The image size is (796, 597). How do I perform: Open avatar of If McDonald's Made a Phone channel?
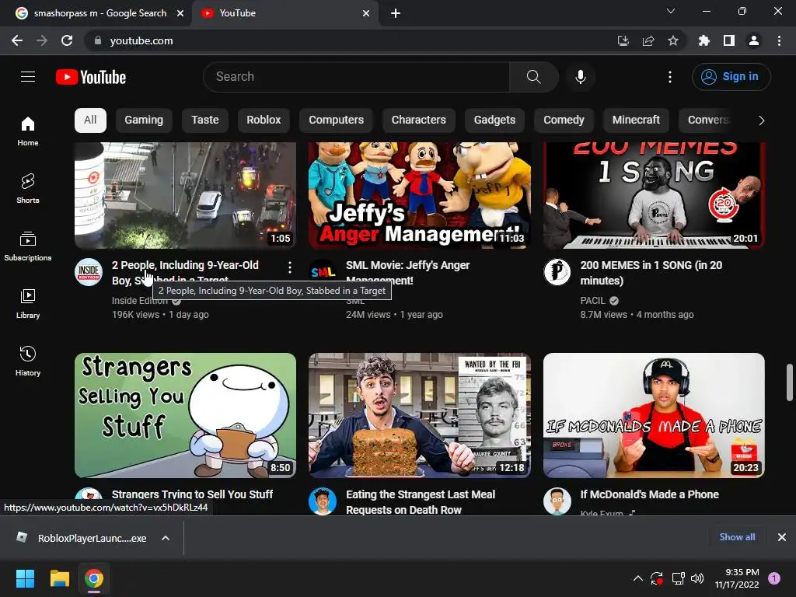pos(557,501)
